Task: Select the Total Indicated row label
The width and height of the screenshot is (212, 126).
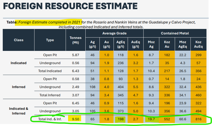Action: coord(50,71)
